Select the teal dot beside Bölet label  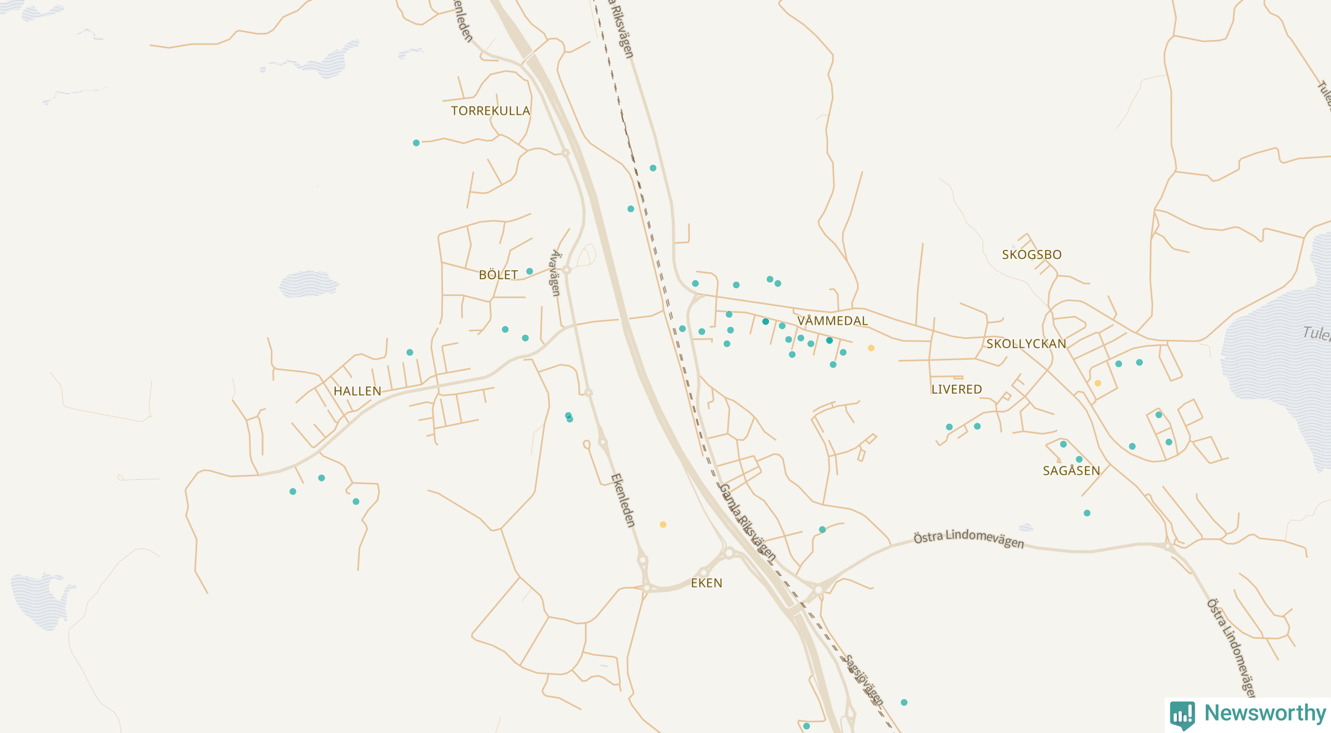coord(529,271)
